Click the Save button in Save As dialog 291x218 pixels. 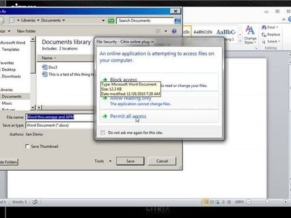point(130,161)
